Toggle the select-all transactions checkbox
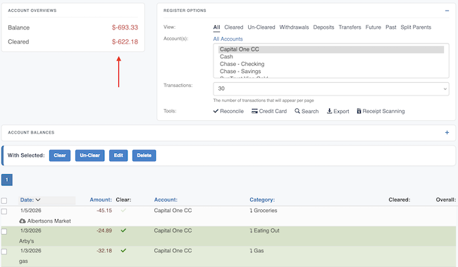 pyautogui.click(x=4, y=201)
